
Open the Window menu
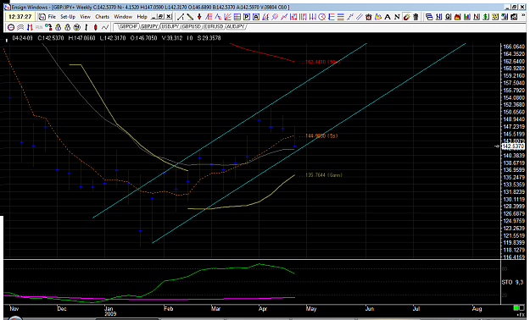coord(123,17)
